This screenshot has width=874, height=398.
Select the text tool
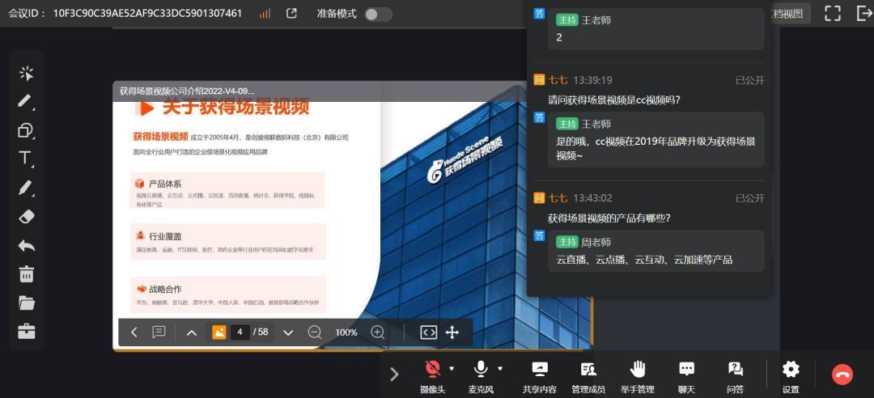point(26,159)
